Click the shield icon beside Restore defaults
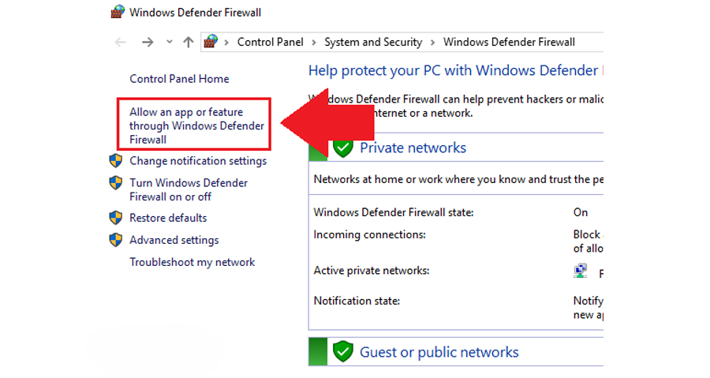 116,218
